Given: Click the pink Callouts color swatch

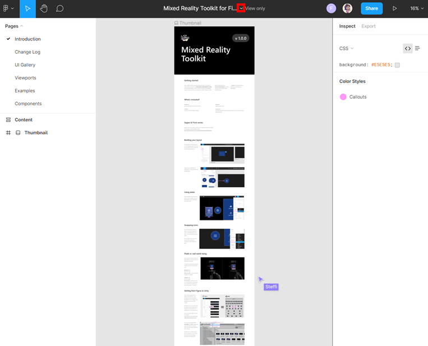Looking at the screenshot, I should [343, 97].
